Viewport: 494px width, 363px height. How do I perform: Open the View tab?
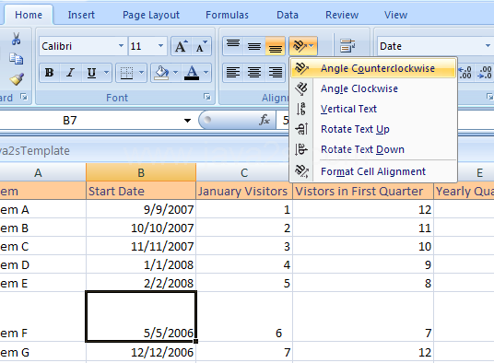[x=396, y=15]
